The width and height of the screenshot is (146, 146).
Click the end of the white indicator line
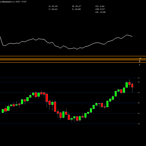132,36
